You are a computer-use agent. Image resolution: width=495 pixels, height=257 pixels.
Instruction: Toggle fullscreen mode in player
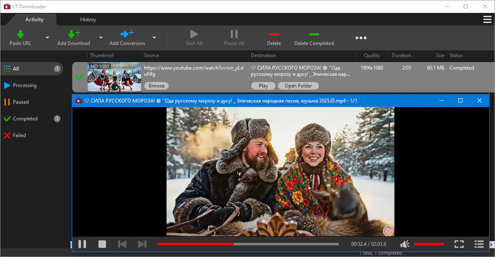click(459, 244)
